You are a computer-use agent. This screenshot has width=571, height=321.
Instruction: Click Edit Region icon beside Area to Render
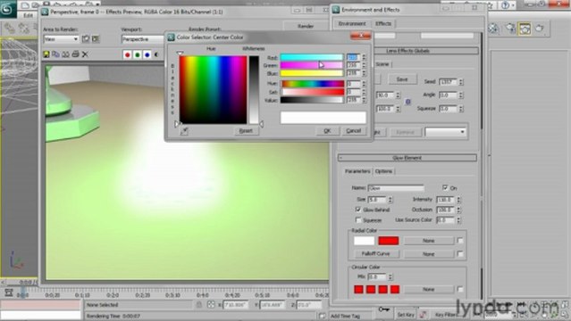[86, 39]
